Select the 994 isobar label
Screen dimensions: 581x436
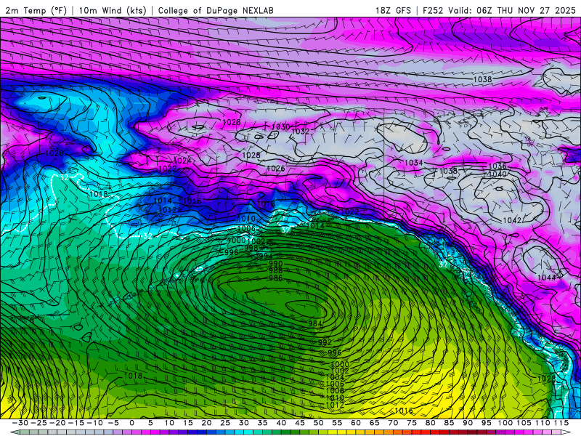point(265,257)
